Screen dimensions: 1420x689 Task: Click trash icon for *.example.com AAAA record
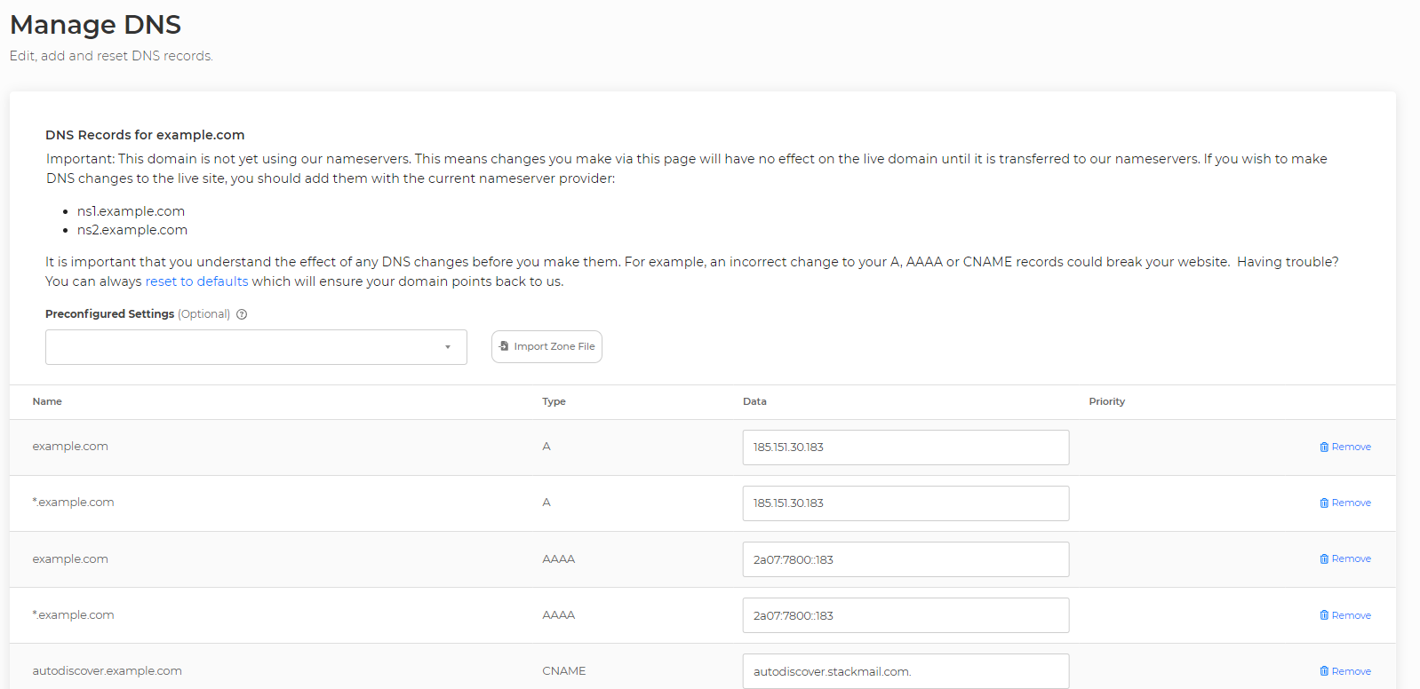click(1324, 615)
